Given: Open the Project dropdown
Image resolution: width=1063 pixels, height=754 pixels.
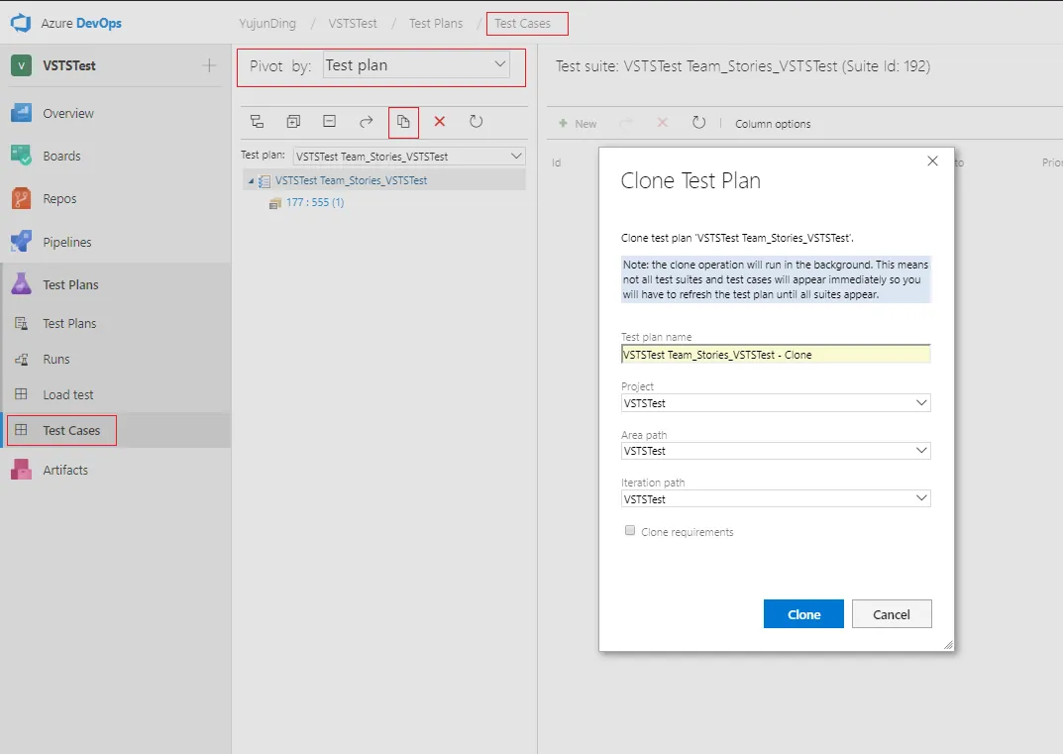Looking at the screenshot, I should coord(776,403).
